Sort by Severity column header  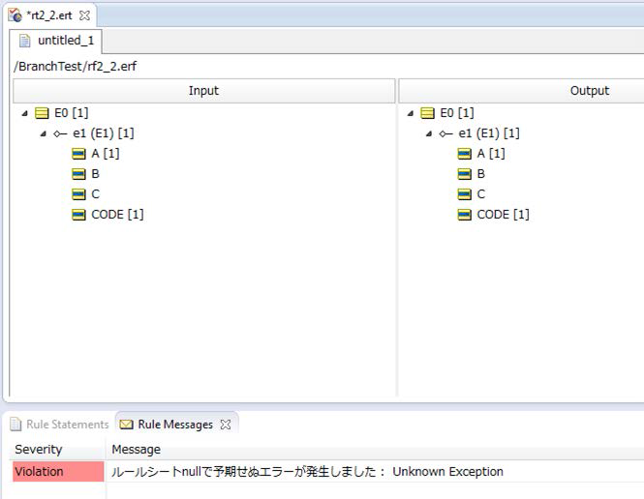tap(57, 450)
